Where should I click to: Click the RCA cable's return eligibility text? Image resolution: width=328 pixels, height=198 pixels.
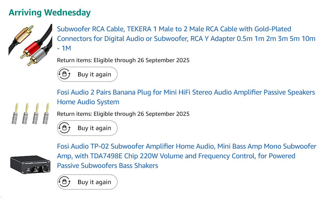click(x=123, y=60)
